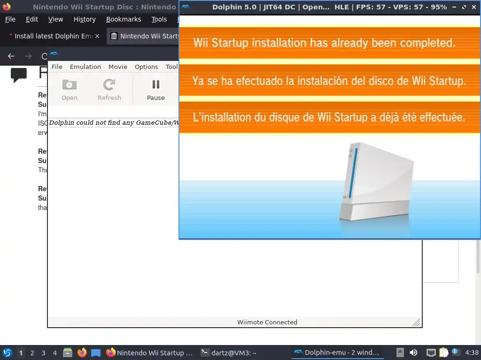
Task: Click the show desktop icon on taskbar
Action: pyautogui.click(x=96, y=353)
